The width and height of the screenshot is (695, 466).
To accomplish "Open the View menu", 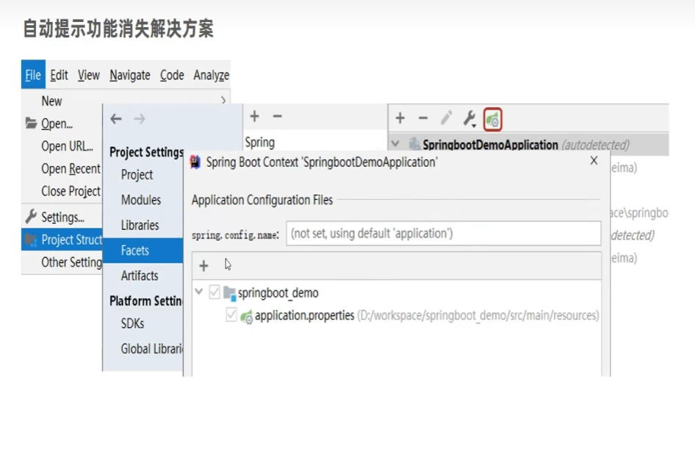I will tap(89, 75).
